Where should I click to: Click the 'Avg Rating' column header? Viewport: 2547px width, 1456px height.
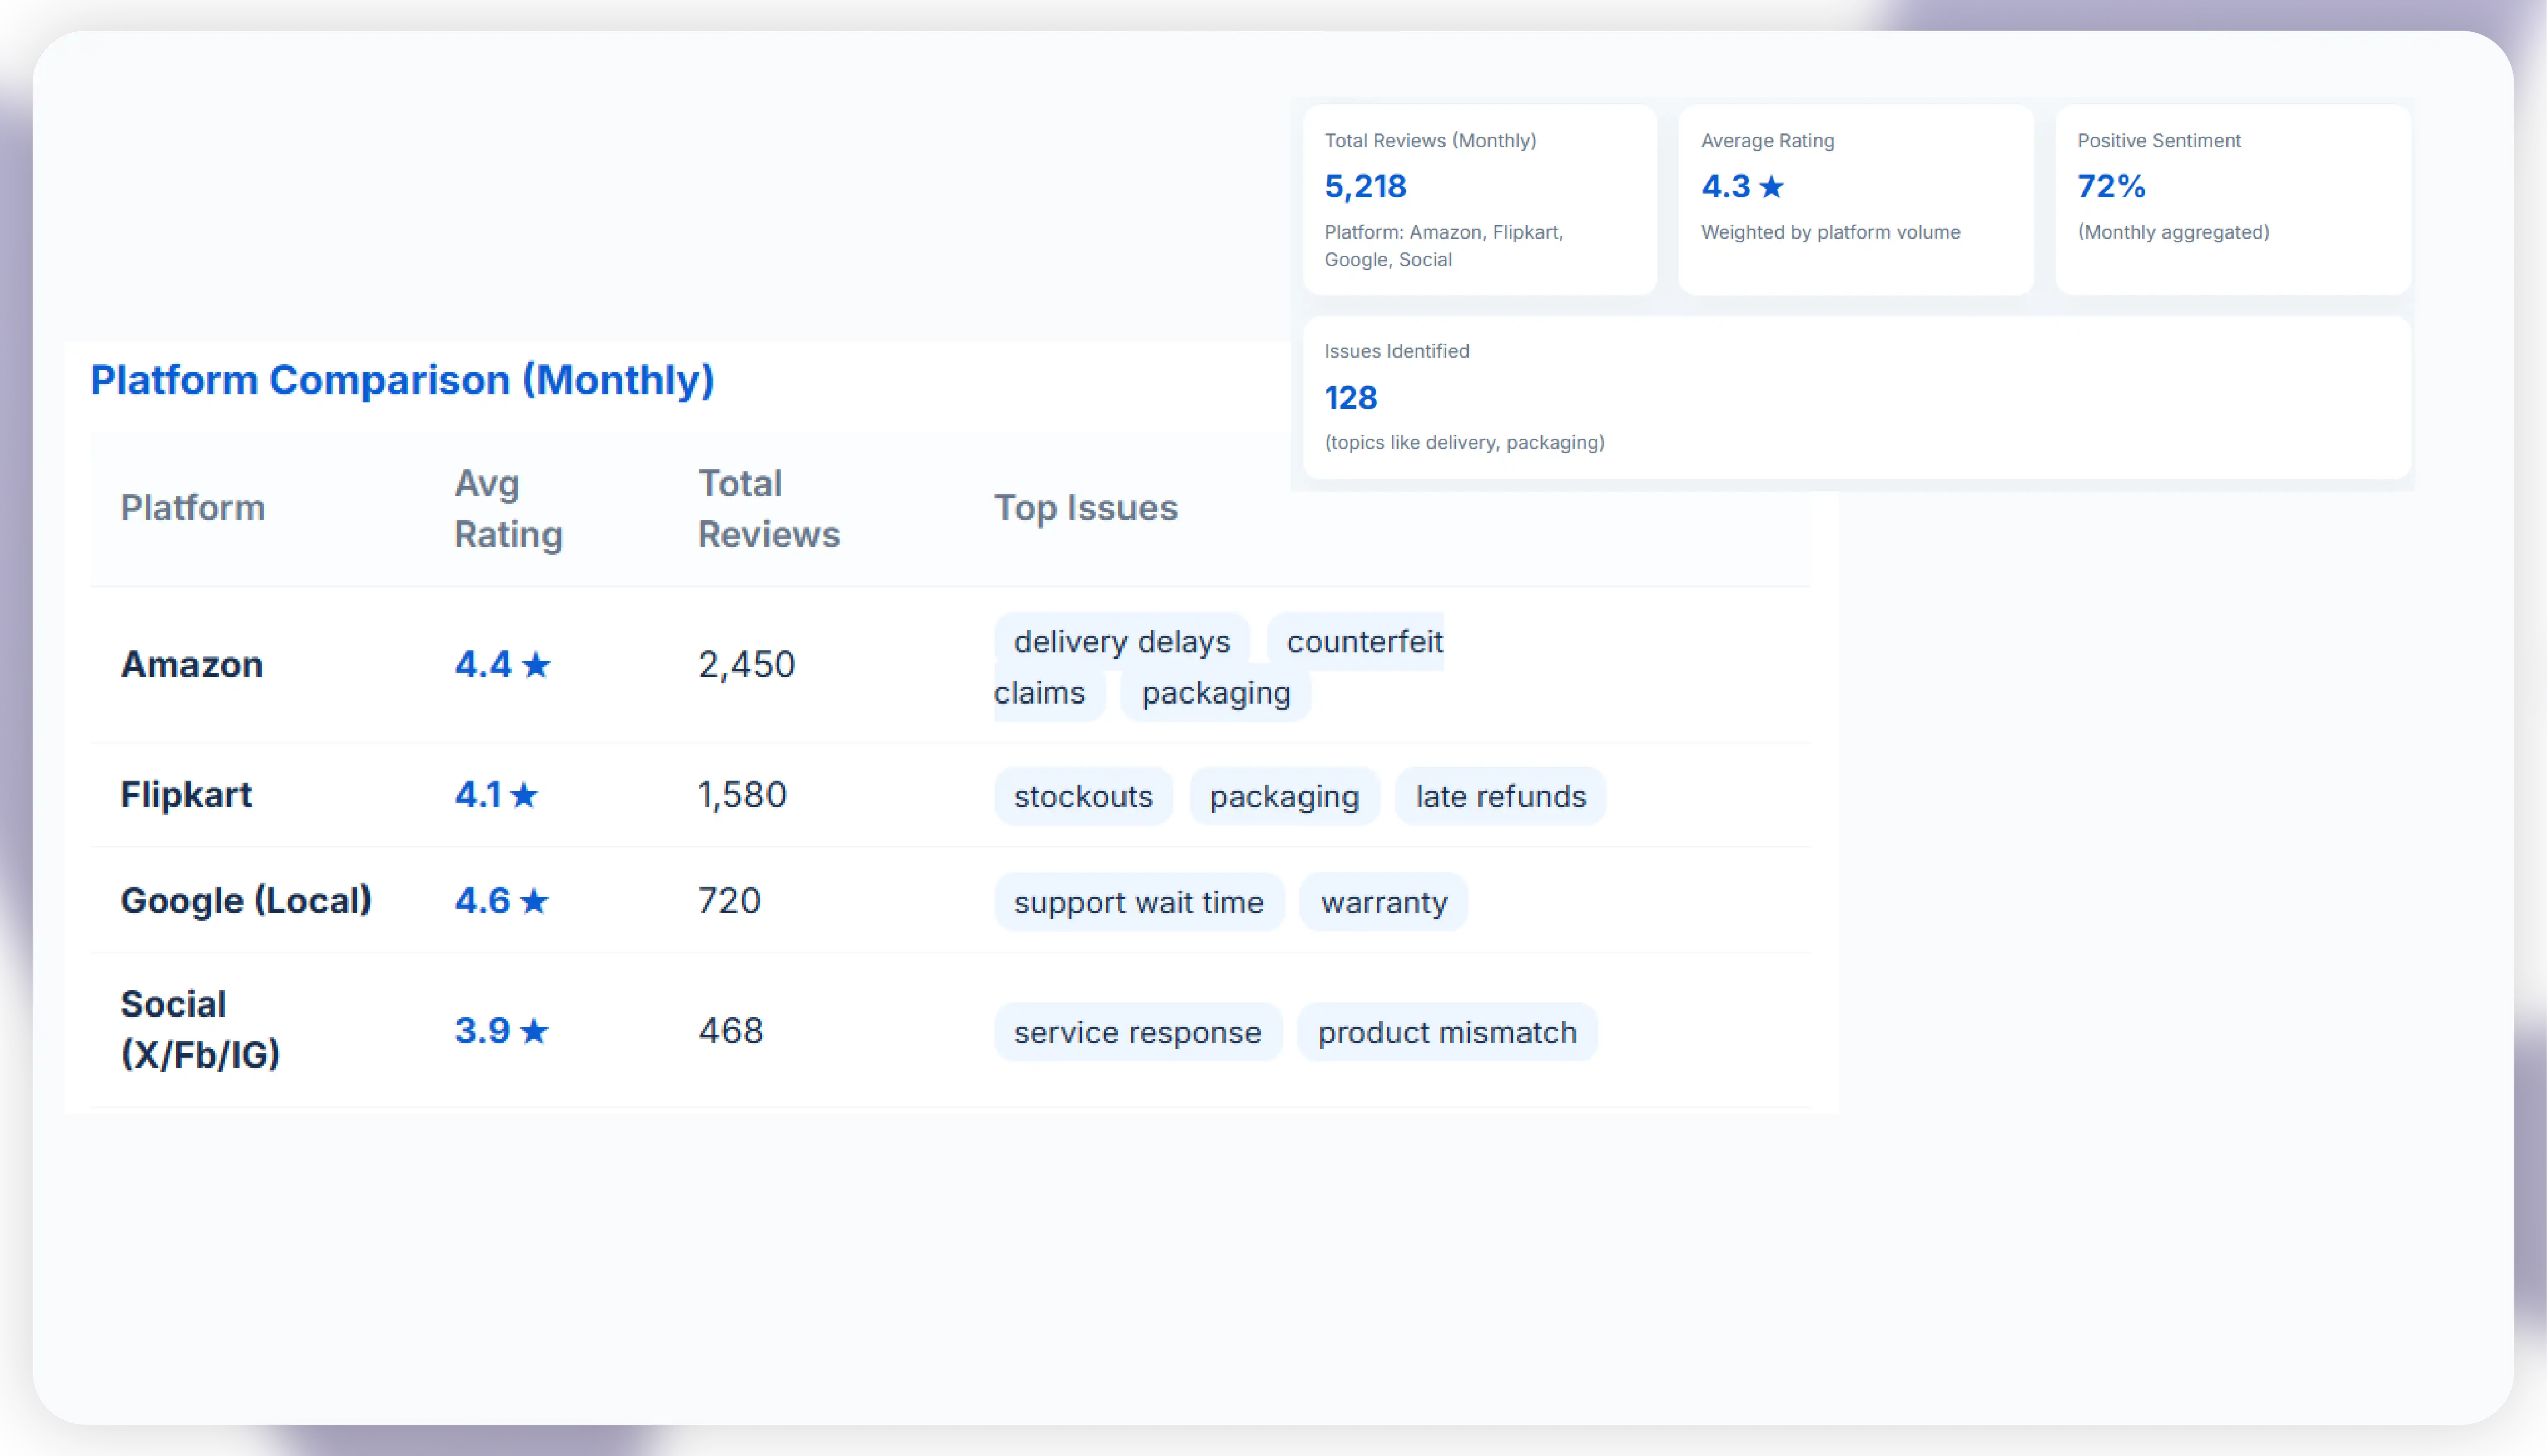[508, 508]
